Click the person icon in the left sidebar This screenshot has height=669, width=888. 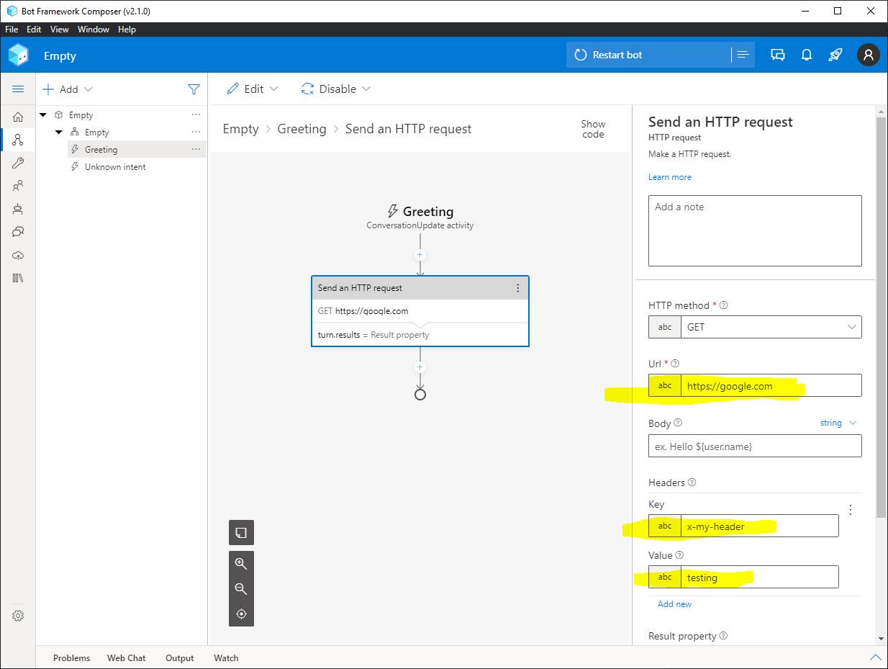coord(18,186)
